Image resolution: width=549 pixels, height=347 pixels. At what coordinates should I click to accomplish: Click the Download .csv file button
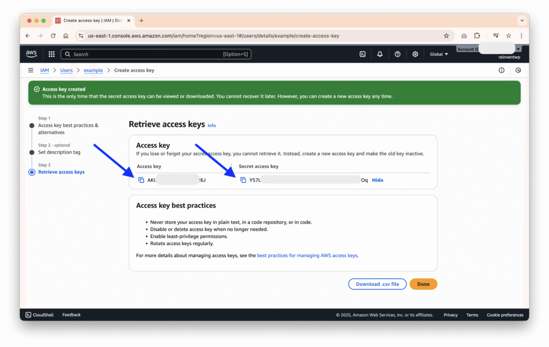pyautogui.click(x=377, y=284)
